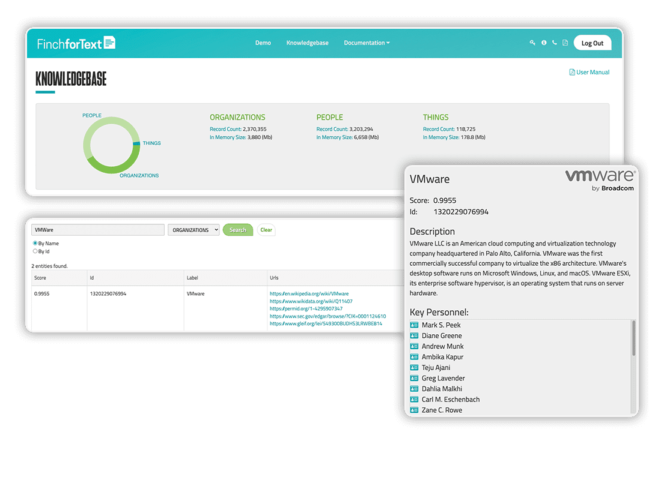Click the THINGS stats heading
The height and width of the screenshot is (480, 649).
(x=436, y=118)
